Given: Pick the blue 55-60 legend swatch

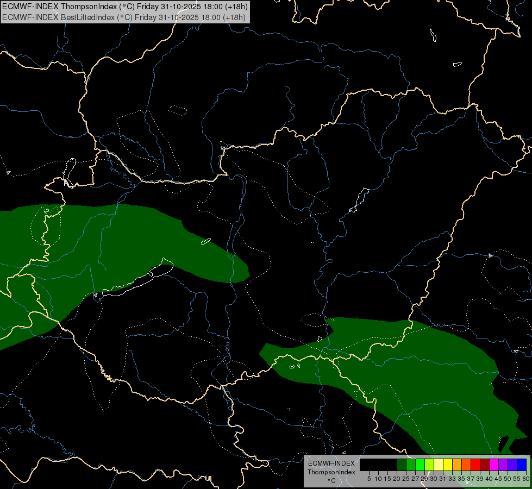Looking at the screenshot, I should [x=522, y=465].
